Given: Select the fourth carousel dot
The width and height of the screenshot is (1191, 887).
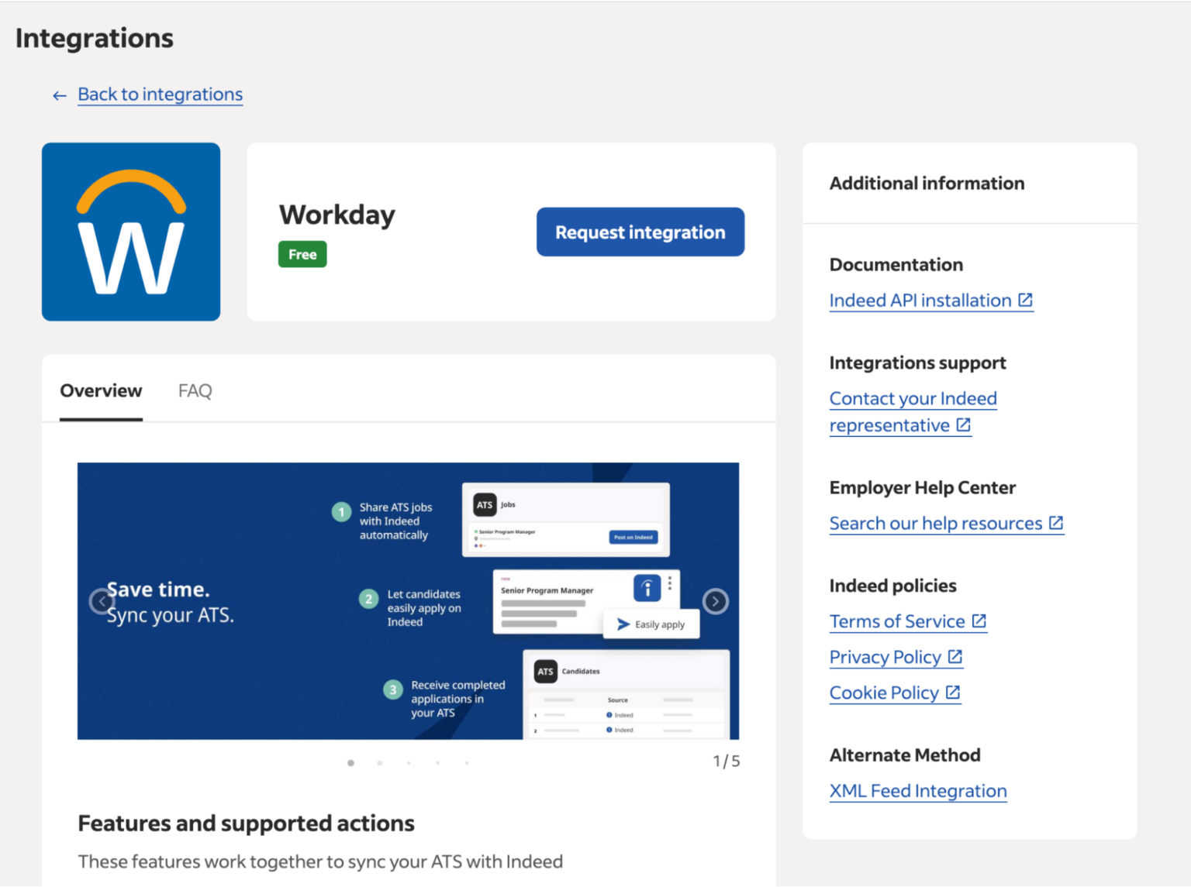Looking at the screenshot, I should click(x=438, y=762).
